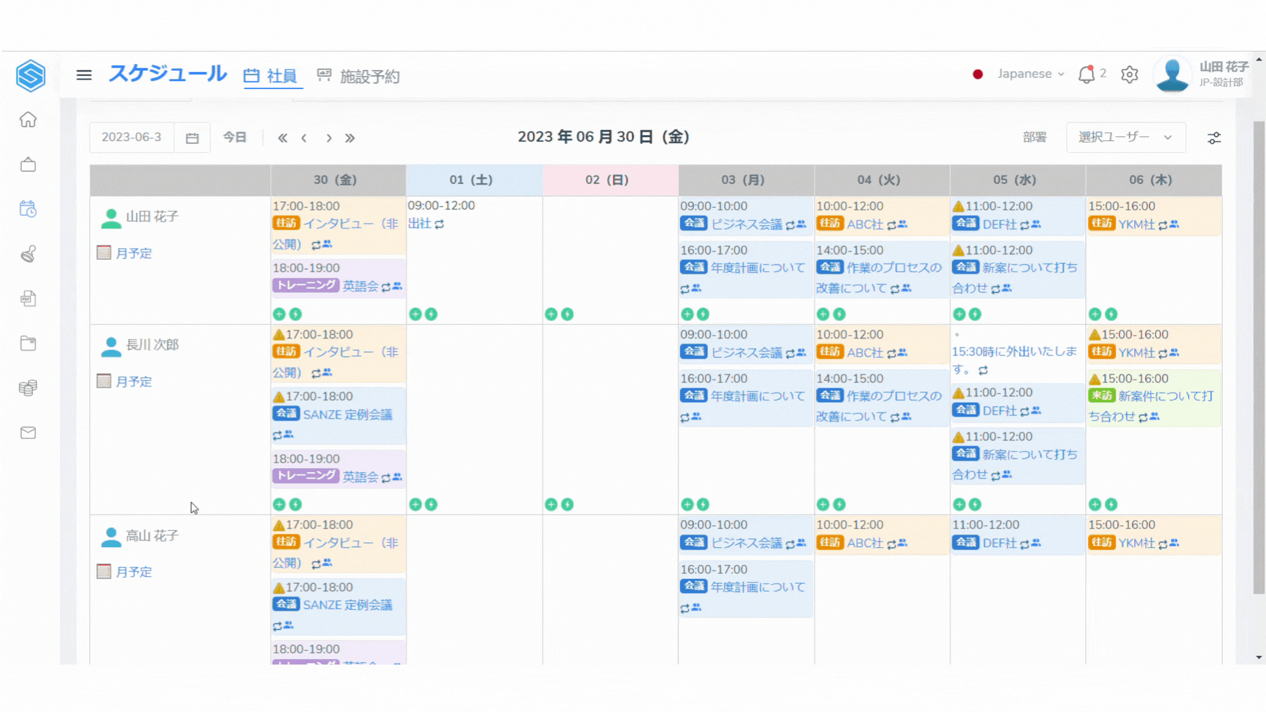Click the date input field 2023-06-3
This screenshot has height=712, width=1266.
(x=131, y=137)
